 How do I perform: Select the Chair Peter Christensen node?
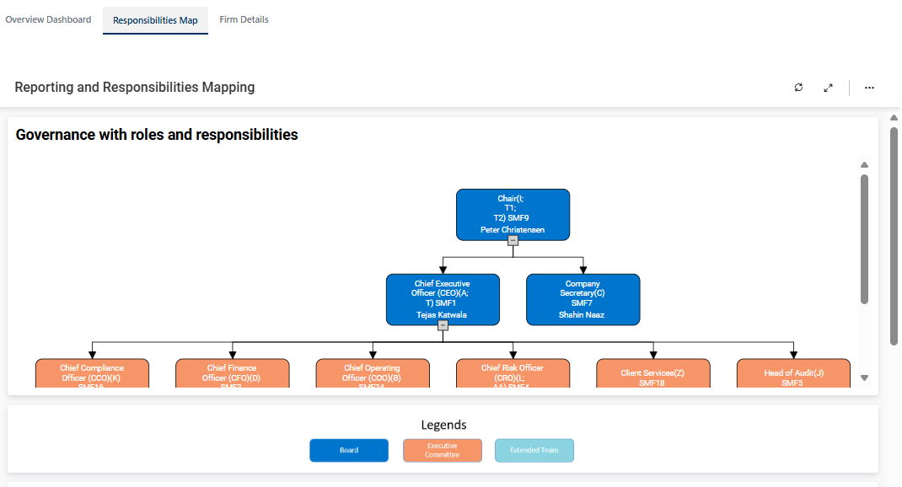click(x=513, y=212)
